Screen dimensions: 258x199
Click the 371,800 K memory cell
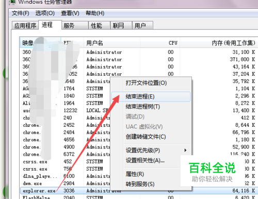(x=243, y=59)
